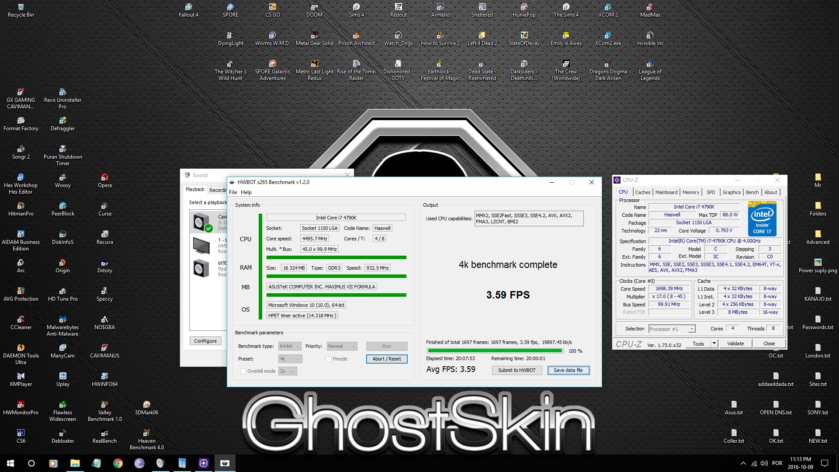Switch to the CPU-Z Bench tab
The height and width of the screenshot is (472, 839).
click(x=752, y=192)
